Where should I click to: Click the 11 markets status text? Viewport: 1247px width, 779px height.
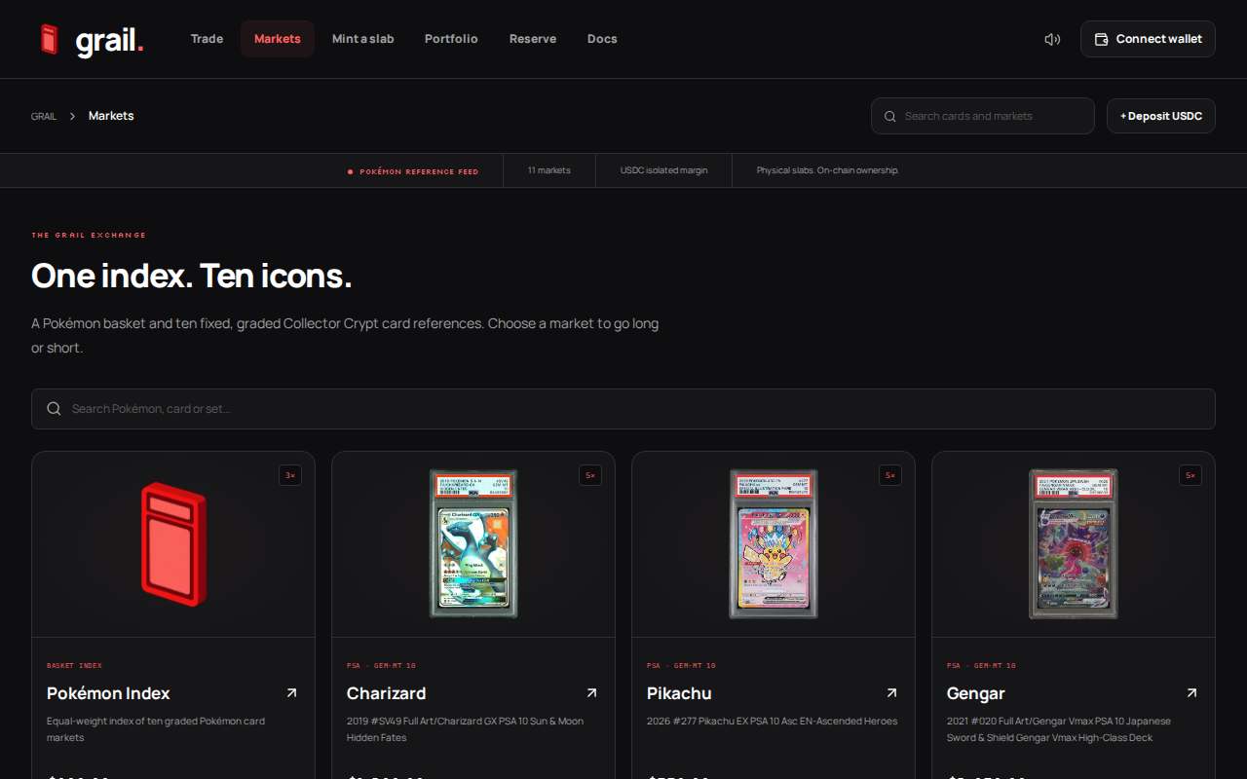[549, 170]
